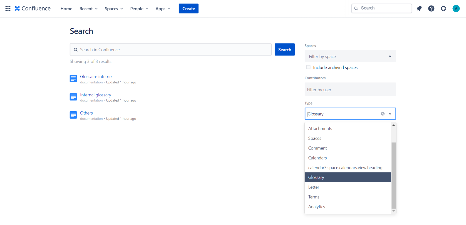The width and height of the screenshot is (466, 225).
Task: Focus the top navigation Search box
Action: pos(382,8)
